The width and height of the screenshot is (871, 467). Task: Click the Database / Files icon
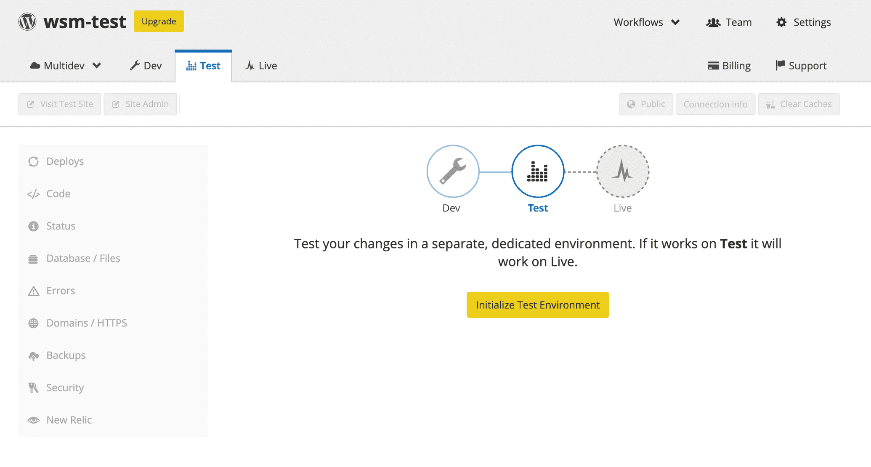[x=34, y=258]
